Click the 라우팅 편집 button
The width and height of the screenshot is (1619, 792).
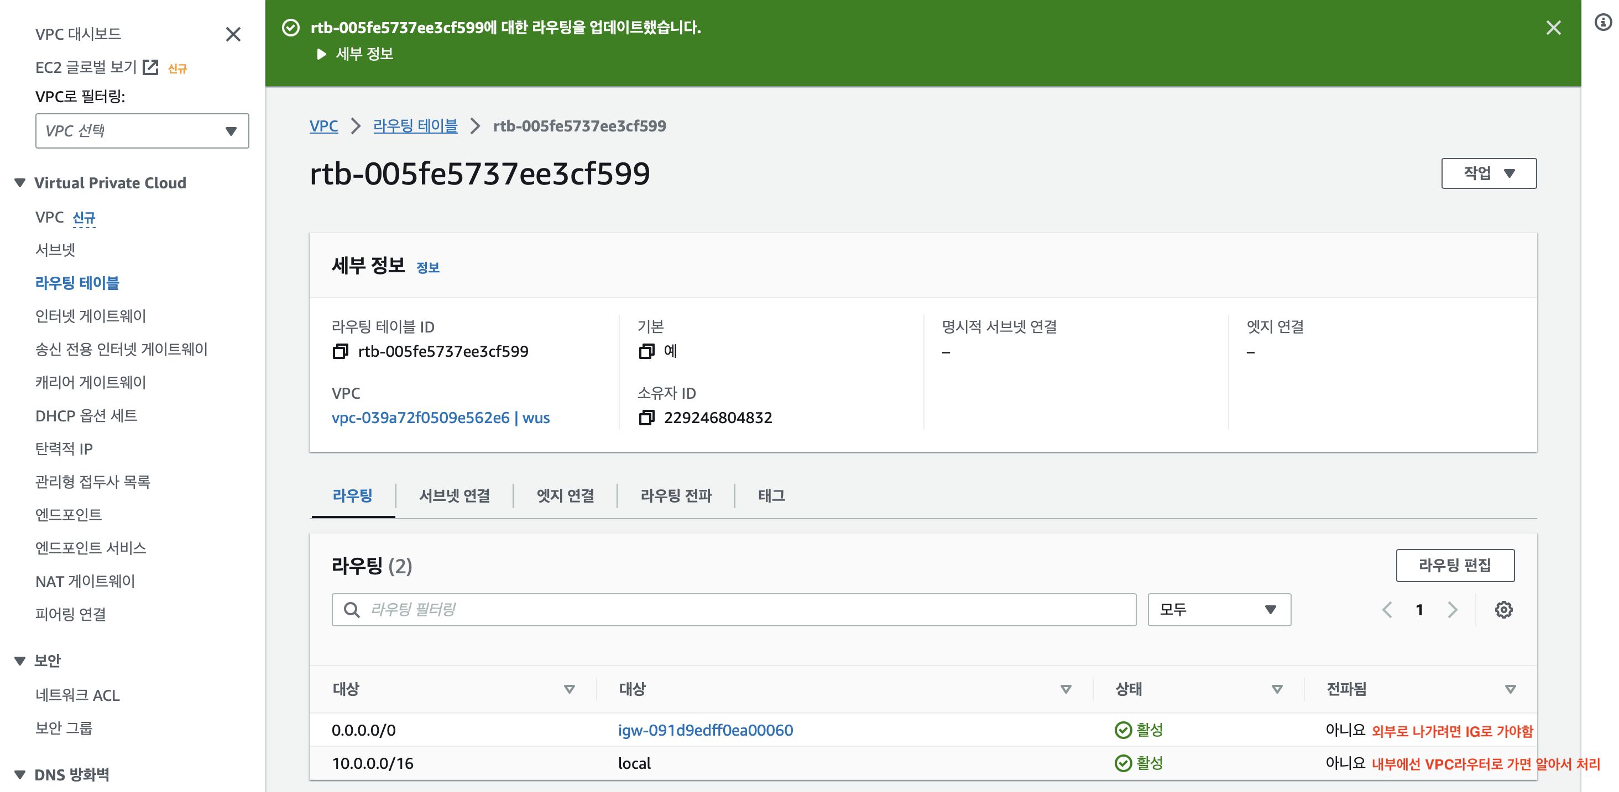pos(1454,566)
